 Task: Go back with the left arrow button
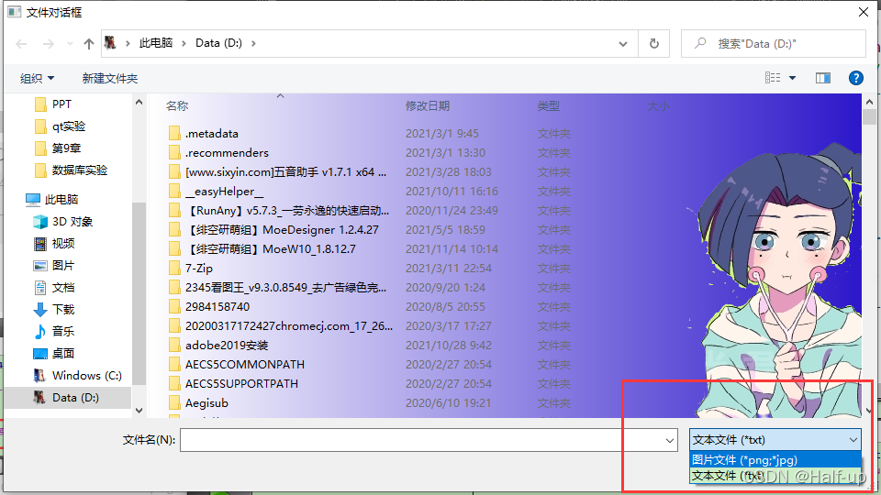point(21,44)
